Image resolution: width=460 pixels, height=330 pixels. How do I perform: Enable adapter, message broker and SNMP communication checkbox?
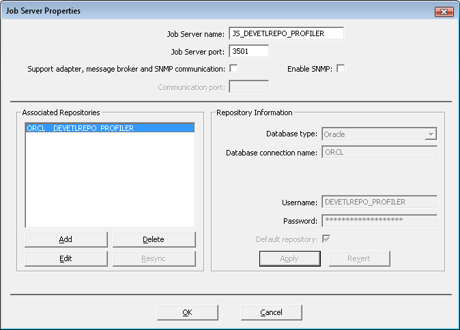233,69
